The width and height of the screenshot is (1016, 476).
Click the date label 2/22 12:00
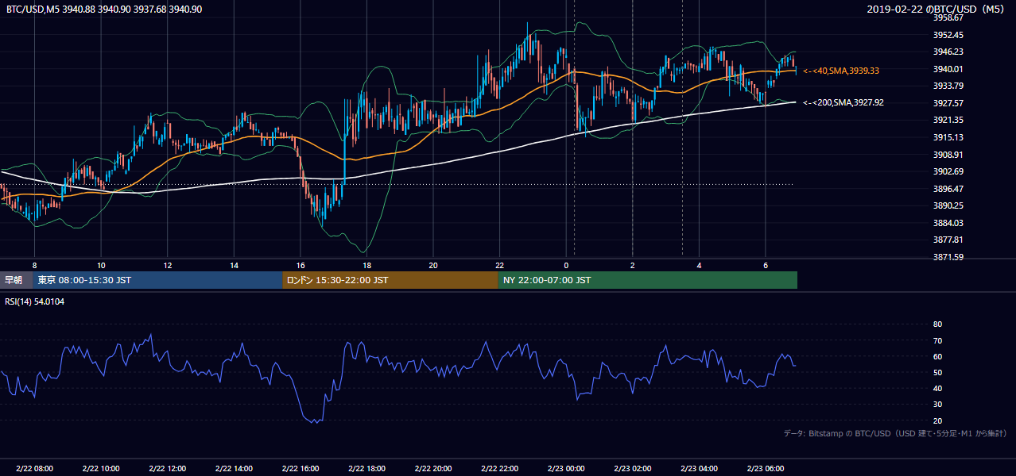point(167,469)
